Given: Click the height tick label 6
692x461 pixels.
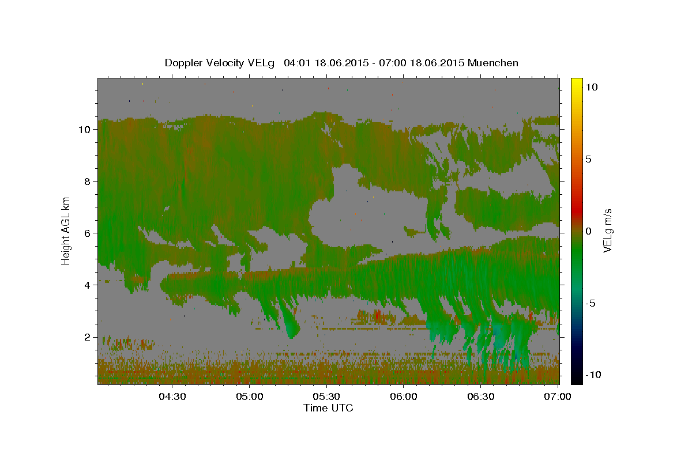Looking at the screenshot, I should click(x=86, y=233).
